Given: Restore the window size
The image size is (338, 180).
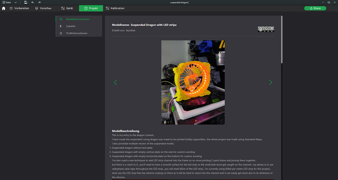Looking at the screenshot, I should click(329, 2).
